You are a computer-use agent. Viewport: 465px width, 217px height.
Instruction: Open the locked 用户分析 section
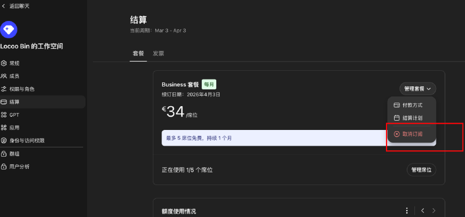[x=42, y=167]
